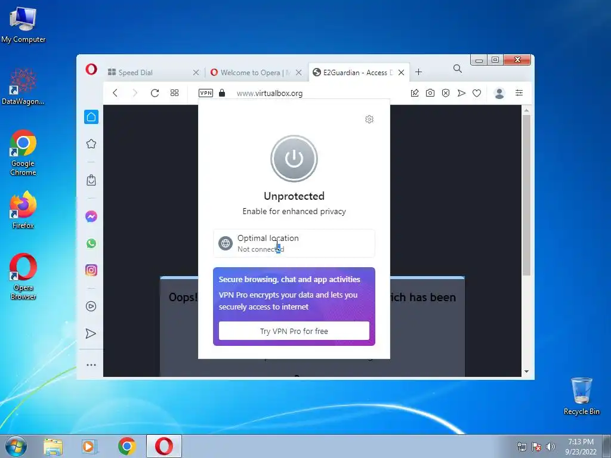Click the Pinboard edit icon in toolbar
The height and width of the screenshot is (458, 611).
[415, 92]
